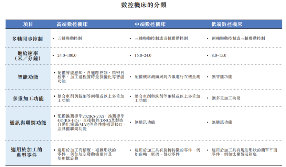Select the 低端數控機床 column header
286x167 pixels.
pyautogui.click(x=227, y=24)
